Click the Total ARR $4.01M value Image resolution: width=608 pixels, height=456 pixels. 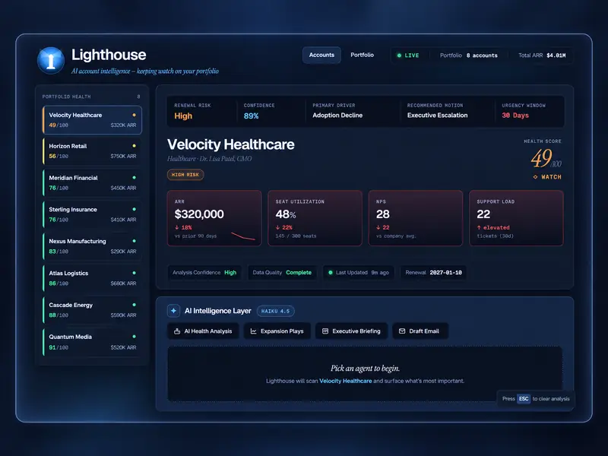(556, 55)
